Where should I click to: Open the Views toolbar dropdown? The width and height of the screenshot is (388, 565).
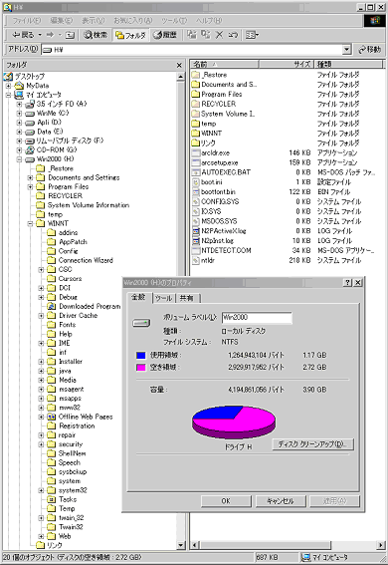[x=252, y=35]
